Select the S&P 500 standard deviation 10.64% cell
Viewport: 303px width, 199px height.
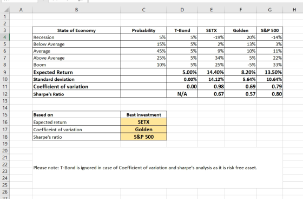pos(270,79)
